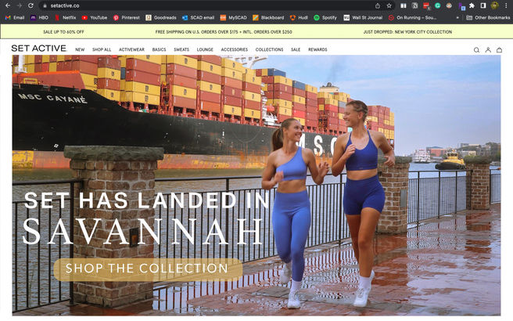Open the On Running bookmark
513x321 pixels.
(x=412, y=18)
